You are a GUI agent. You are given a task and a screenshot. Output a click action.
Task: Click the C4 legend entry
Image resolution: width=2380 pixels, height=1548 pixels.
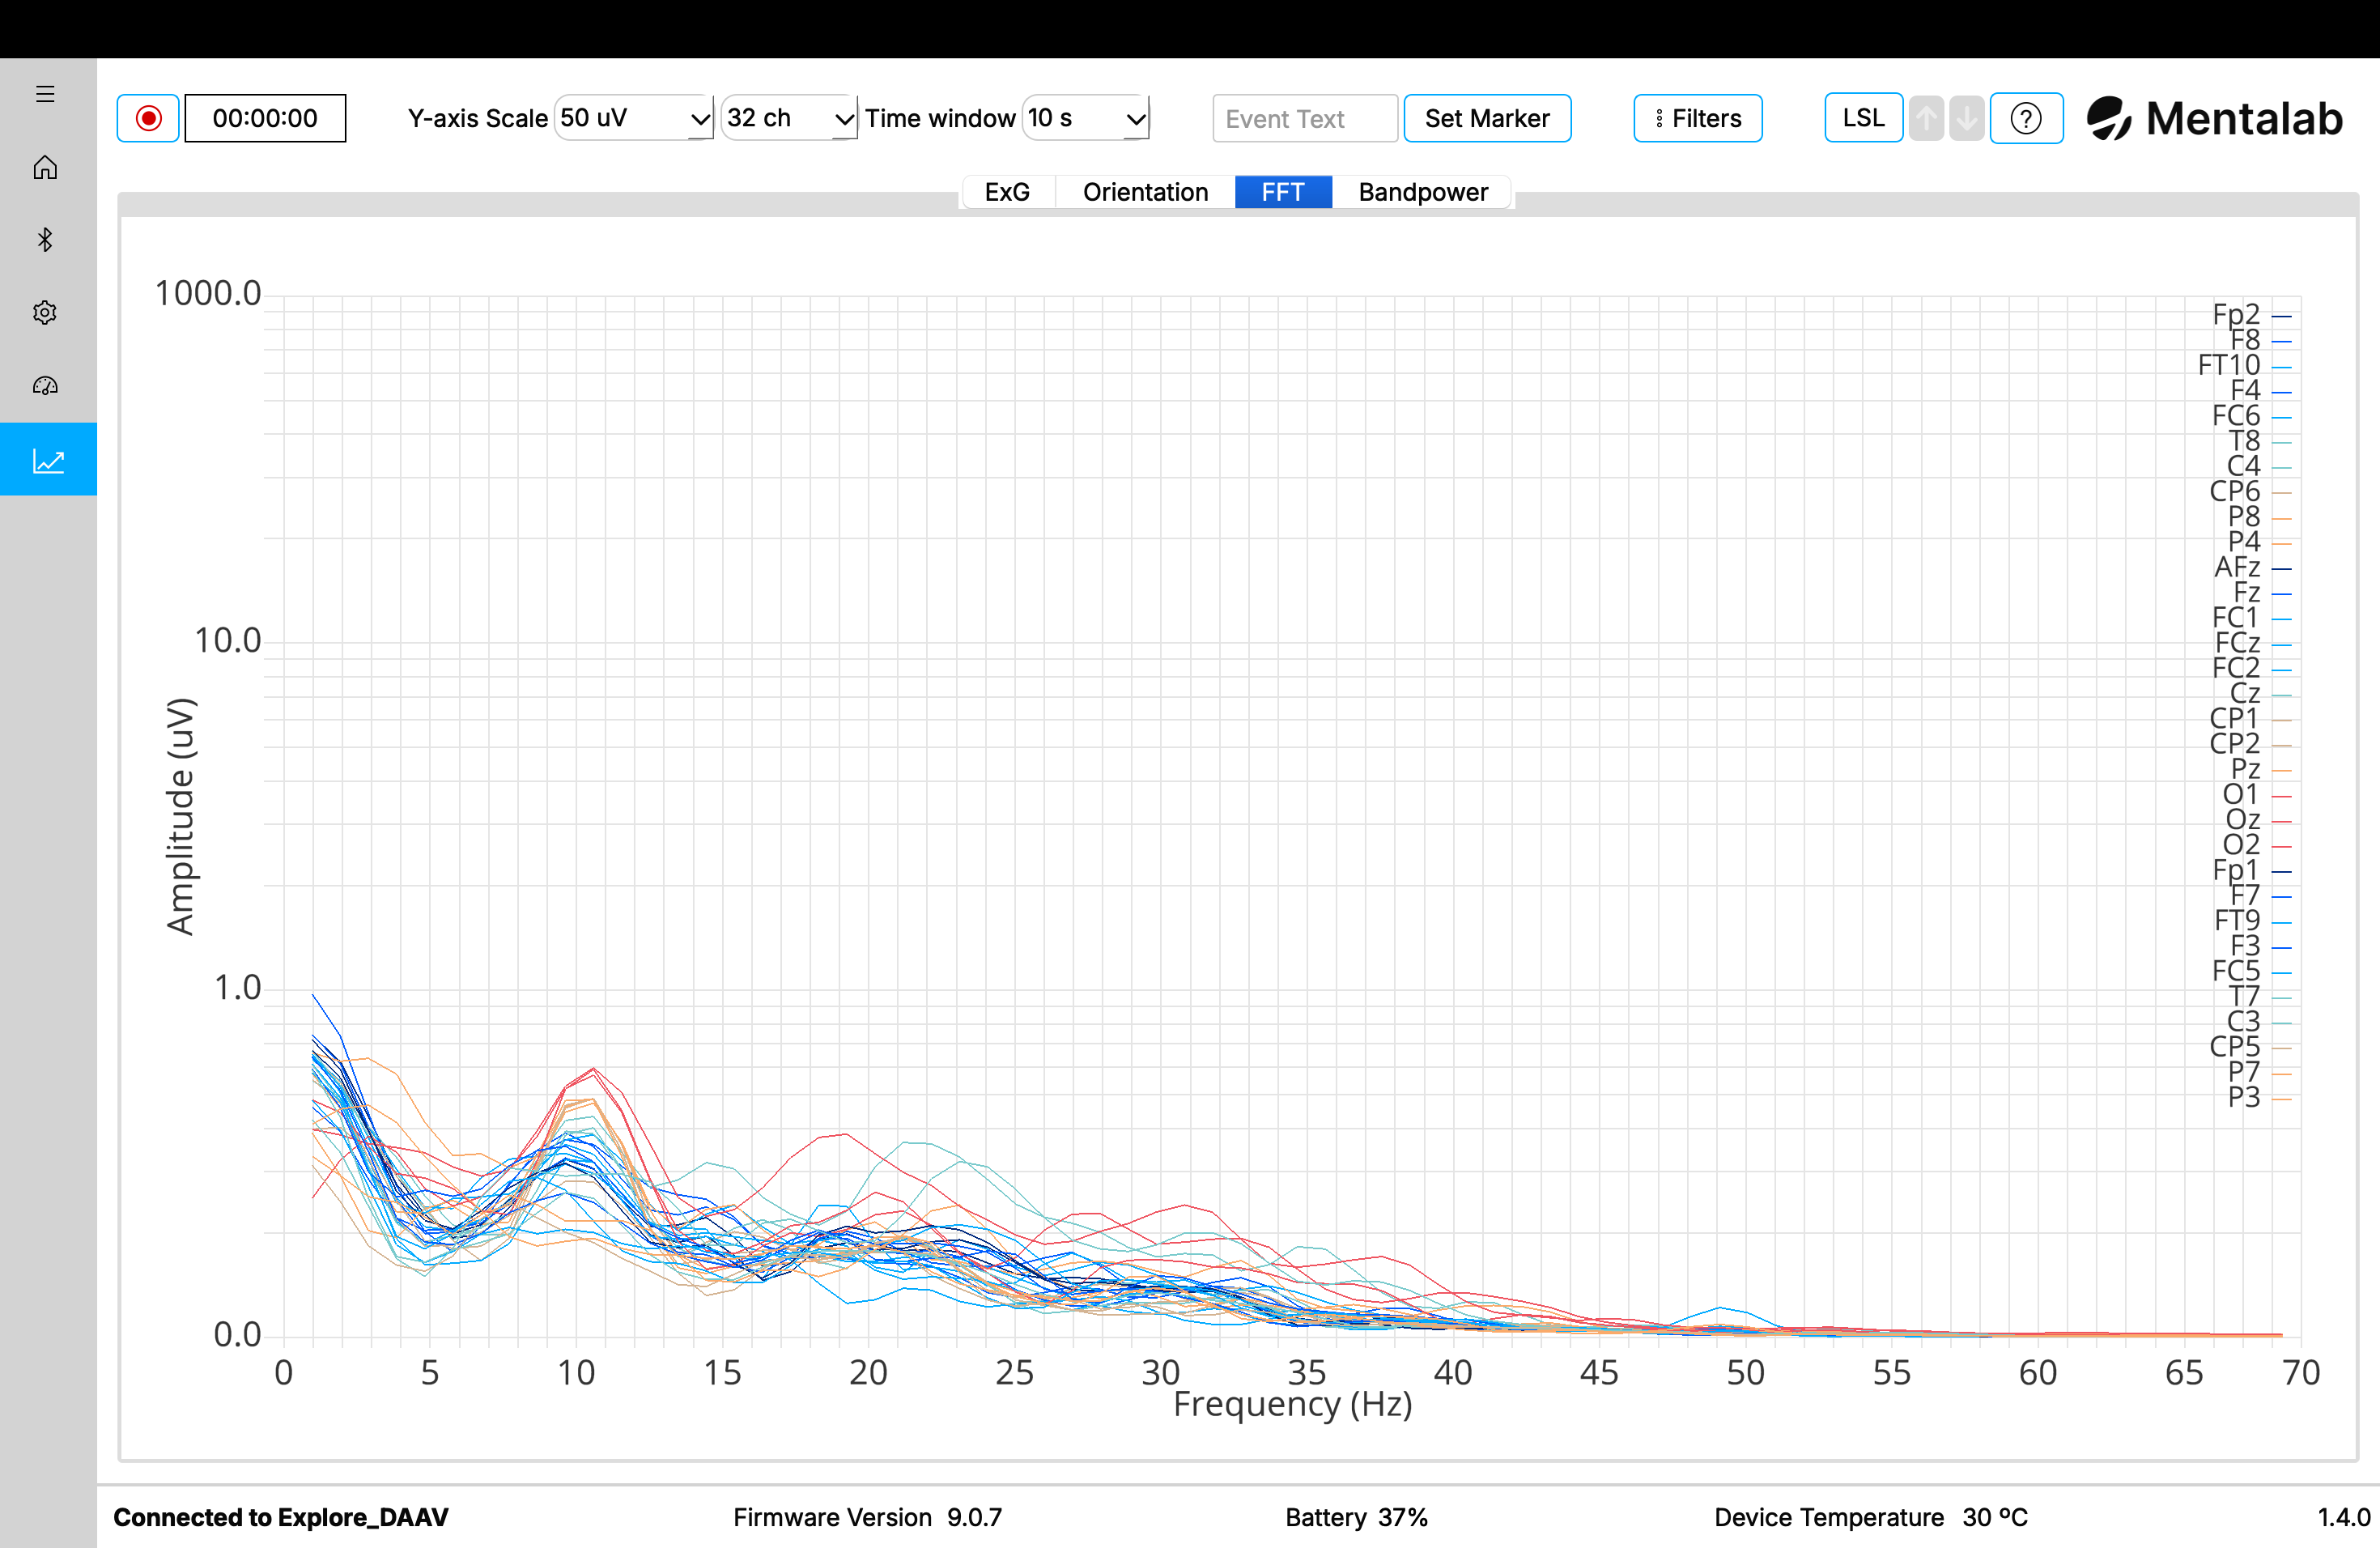coord(2258,466)
